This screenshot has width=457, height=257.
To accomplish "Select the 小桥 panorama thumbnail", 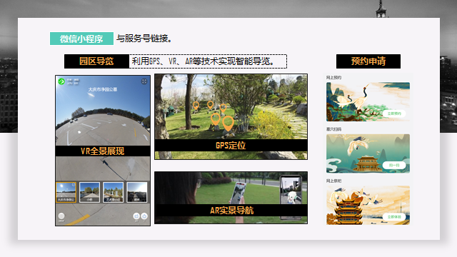I will (89, 192).
